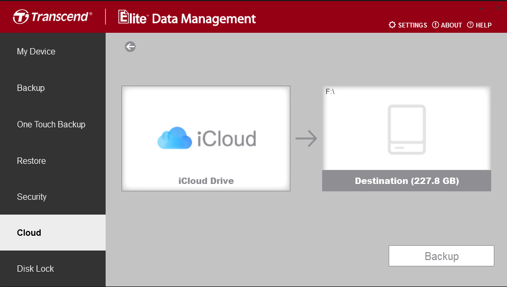Open Settings via the gear icon

[x=392, y=25]
